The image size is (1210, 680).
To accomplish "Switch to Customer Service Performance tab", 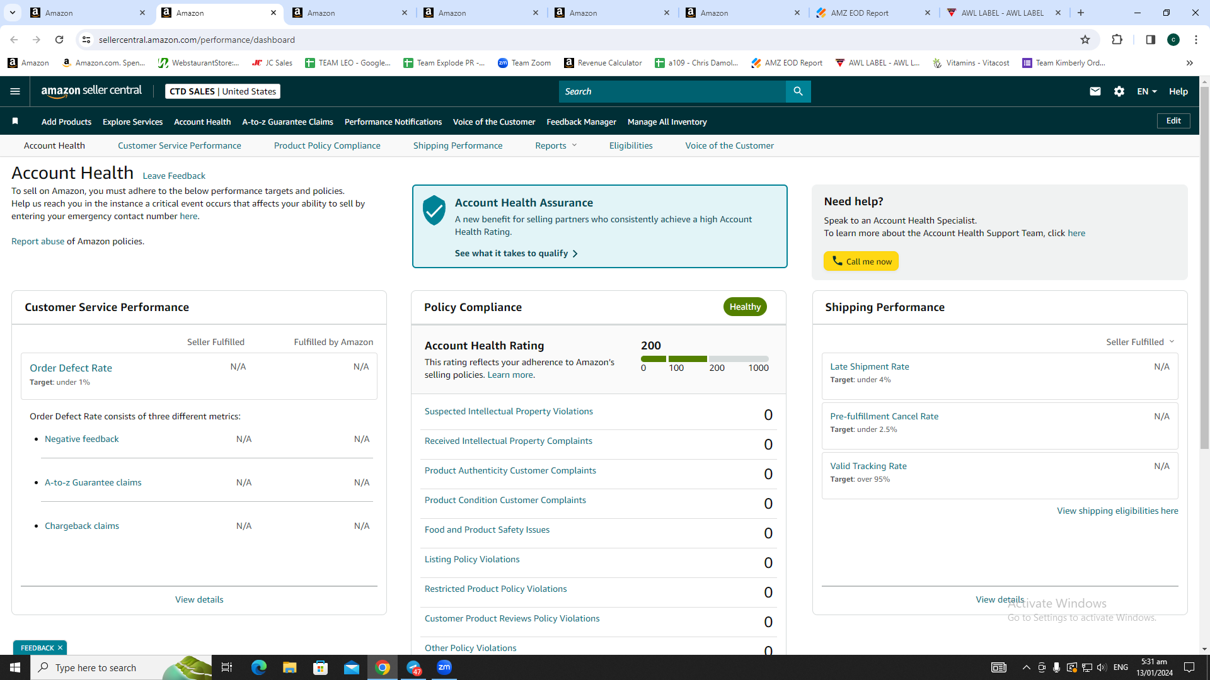I will 179,145.
